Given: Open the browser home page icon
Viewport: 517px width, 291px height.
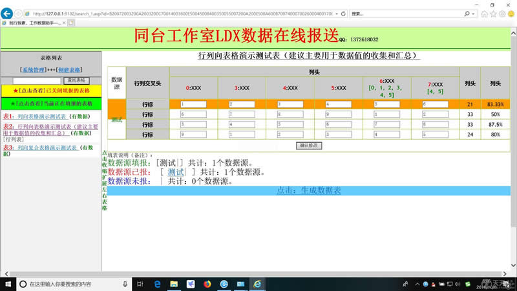Looking at the screenshot, I should 485,13.
